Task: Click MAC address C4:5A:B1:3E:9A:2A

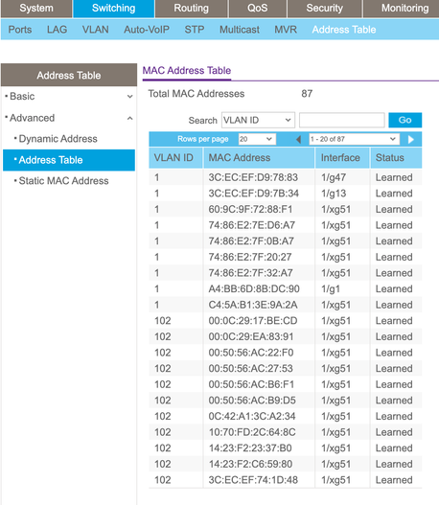Action: pos(253,305)
